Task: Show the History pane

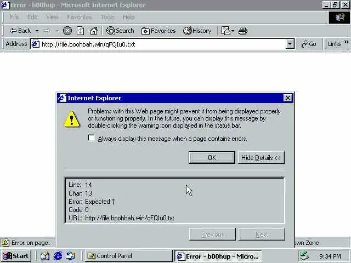Action: pos(197,31)
